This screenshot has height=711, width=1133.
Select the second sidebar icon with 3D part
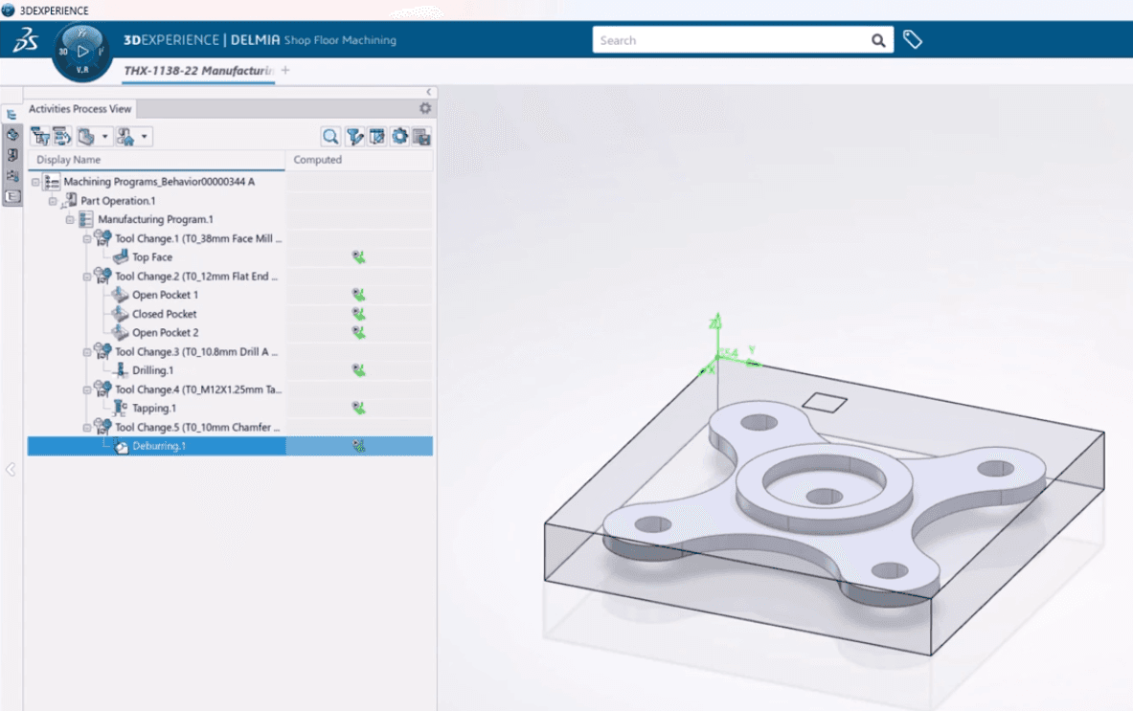pos(12,135)
